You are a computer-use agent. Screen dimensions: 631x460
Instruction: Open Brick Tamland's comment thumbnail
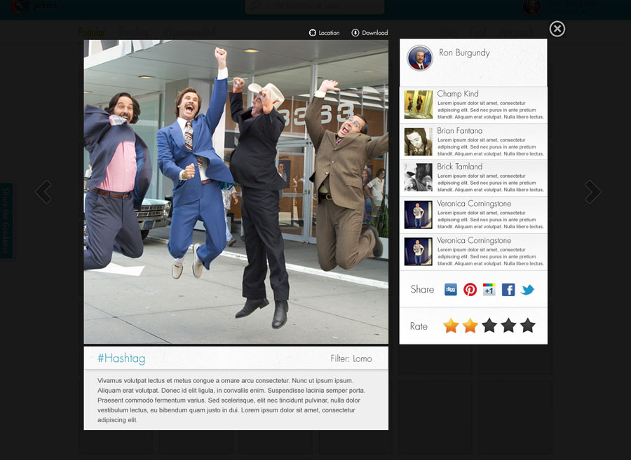tap(418, 177)
